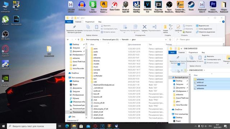
Task: Click Выделить все in gtacr ribbon
Action: (202, 25)
